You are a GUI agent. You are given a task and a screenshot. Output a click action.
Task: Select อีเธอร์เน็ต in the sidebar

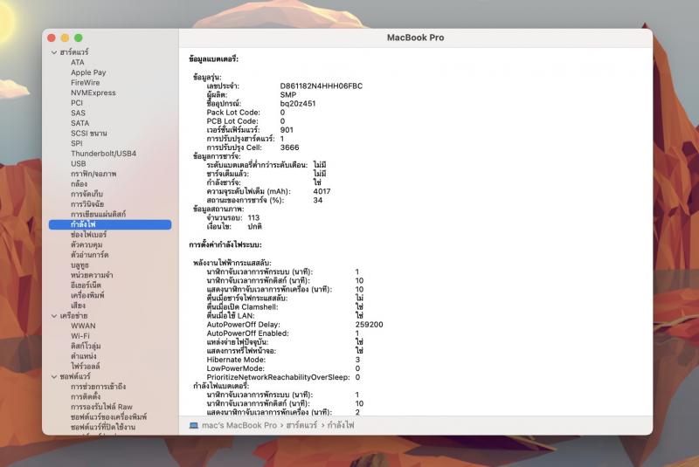click(x=86, y=285)
